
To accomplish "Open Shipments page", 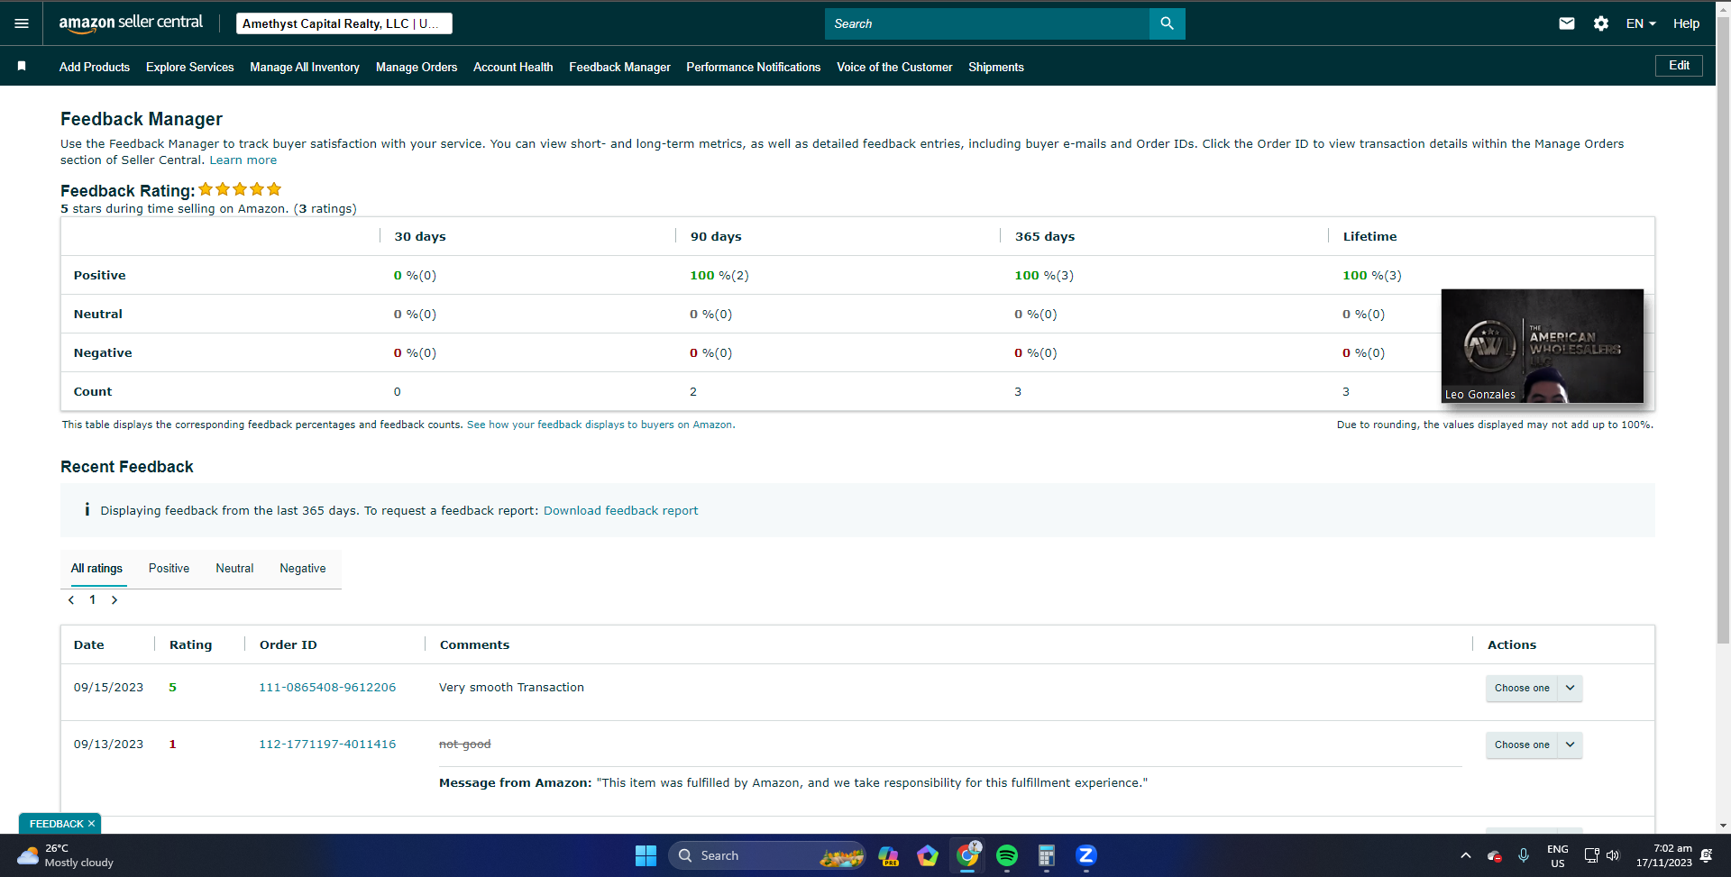I will pyautogui.click(x=996, y=67).
